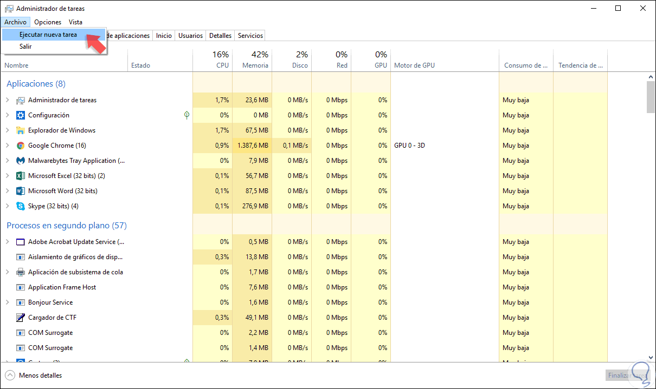Viewport: 656px width, 389px height.
Task: Click the Salir menu option
Action: (25, 47)
